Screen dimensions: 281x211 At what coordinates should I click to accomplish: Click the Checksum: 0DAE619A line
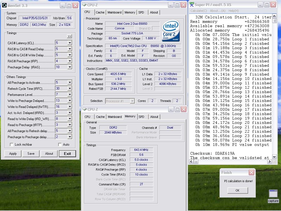pyautogui.click(x=212, y=153)
